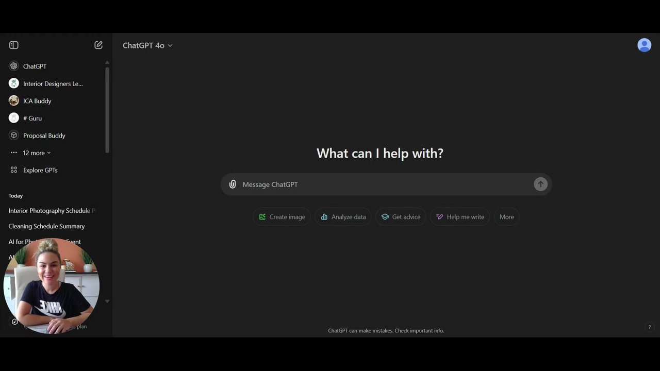The width and height of the screenshot is (660, 371).
Task: Open the ChatGPT 4o model selector
Action: (x=147, y=45)
